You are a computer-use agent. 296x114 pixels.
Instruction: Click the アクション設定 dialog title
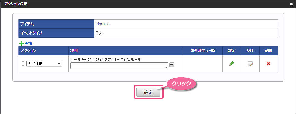tap(16, 4)
